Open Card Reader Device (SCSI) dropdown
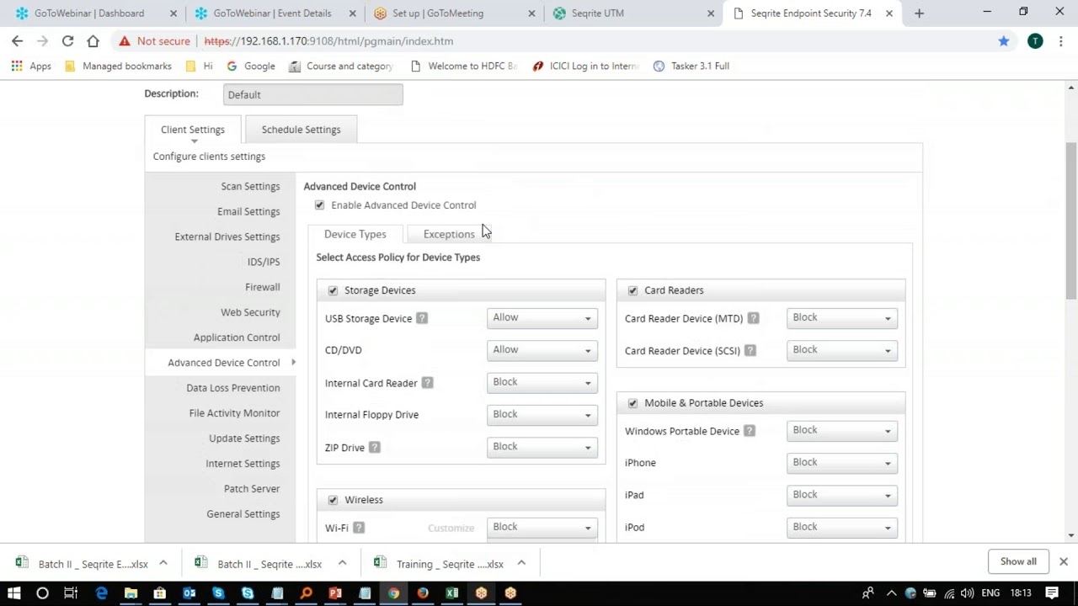1078x606 pixels. click(842, 350)
